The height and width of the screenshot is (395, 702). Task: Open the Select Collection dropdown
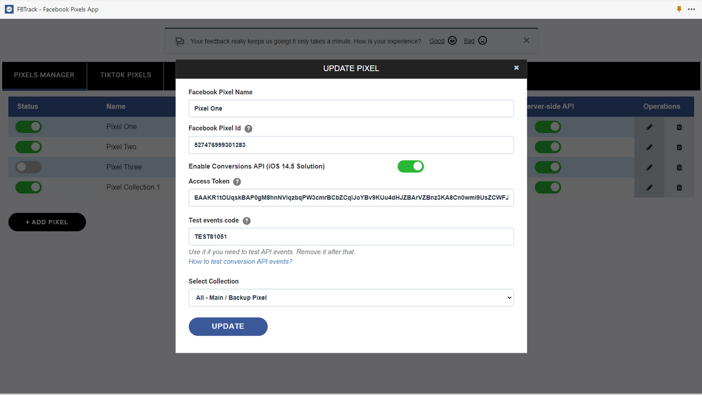[x=351, y=297]
